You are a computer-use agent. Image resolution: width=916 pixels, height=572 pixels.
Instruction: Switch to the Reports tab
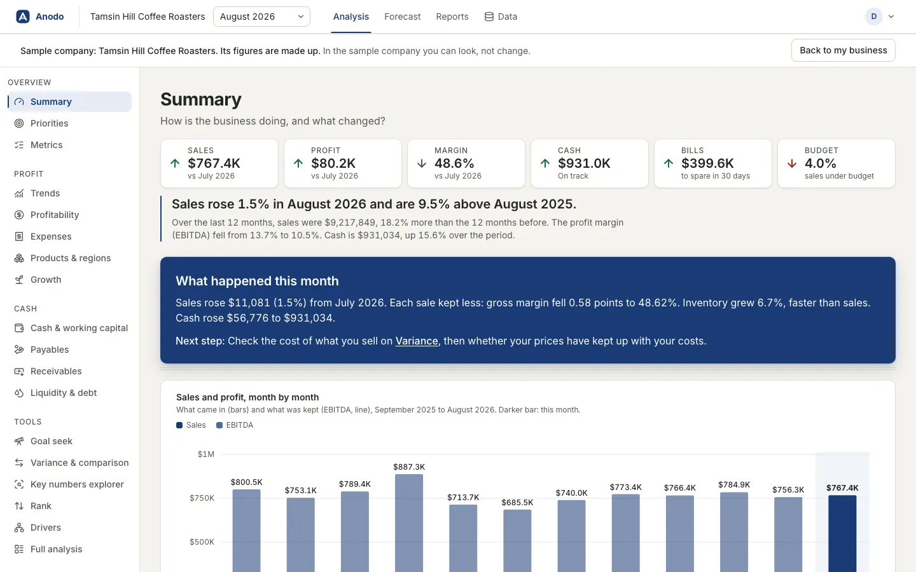[x=452, y=17]
